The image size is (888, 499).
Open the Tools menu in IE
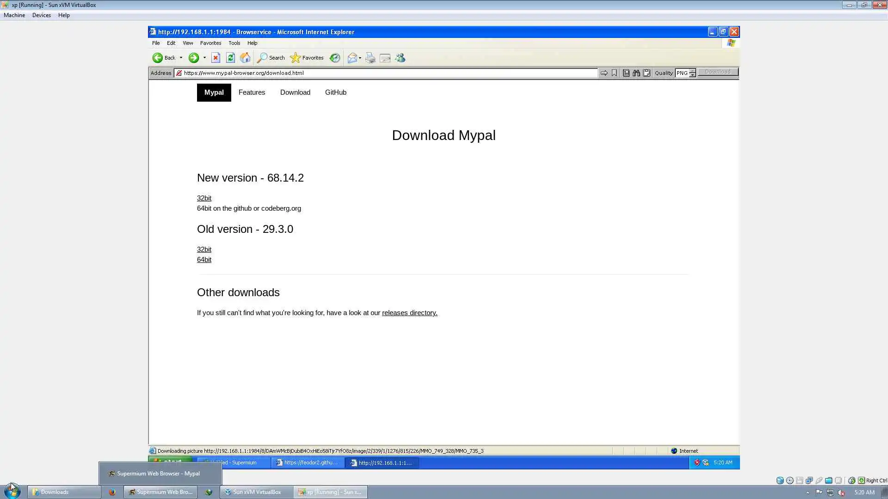pos(234,43)
